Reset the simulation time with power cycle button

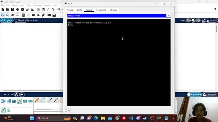coord(17,95)
